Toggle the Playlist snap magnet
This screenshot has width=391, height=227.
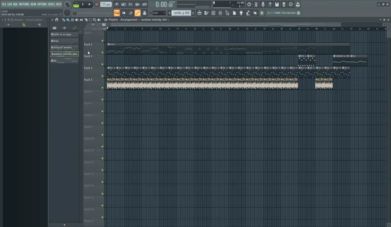tap(56, 20)
